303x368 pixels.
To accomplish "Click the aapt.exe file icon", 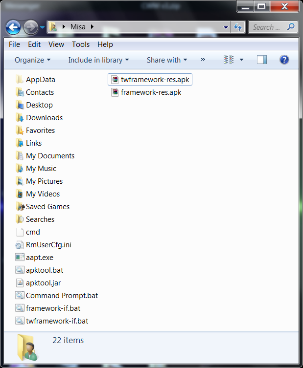I will [x=20, y=258].
